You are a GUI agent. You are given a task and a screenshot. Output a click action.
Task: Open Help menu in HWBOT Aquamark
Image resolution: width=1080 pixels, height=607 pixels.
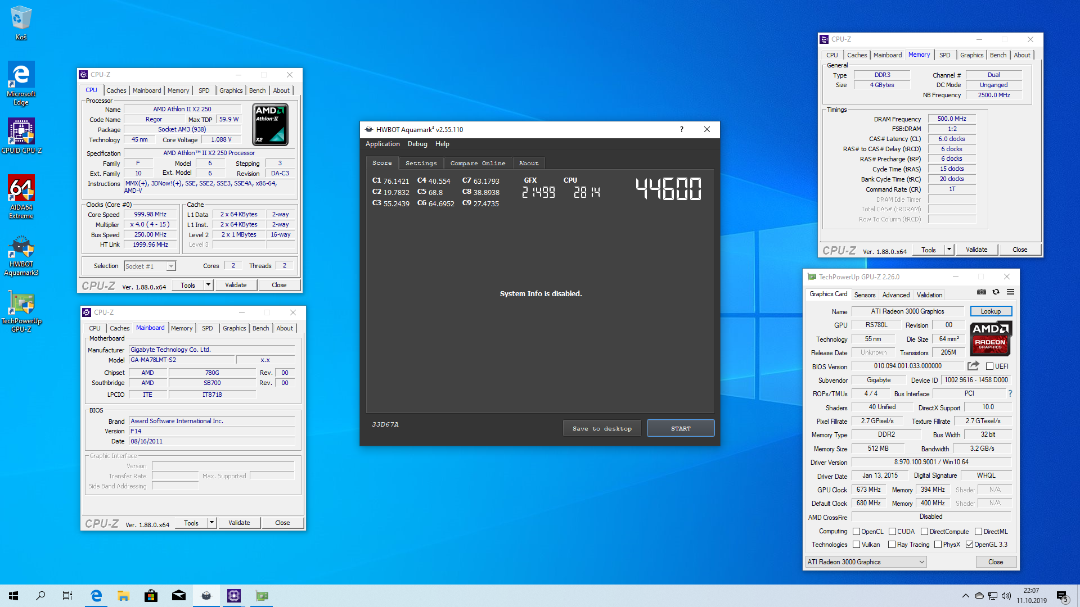442,144
